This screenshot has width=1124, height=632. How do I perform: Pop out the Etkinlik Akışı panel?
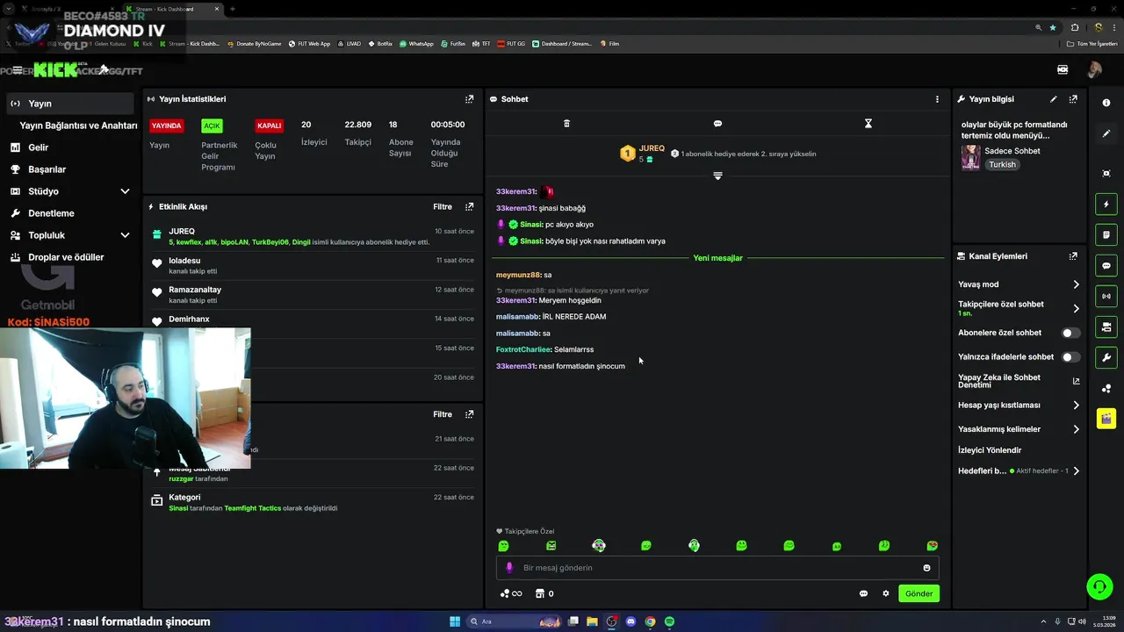pos(469,207)
